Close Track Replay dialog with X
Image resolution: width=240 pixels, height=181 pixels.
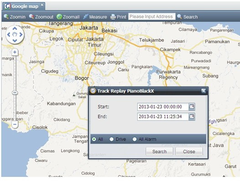click(203, 91)
